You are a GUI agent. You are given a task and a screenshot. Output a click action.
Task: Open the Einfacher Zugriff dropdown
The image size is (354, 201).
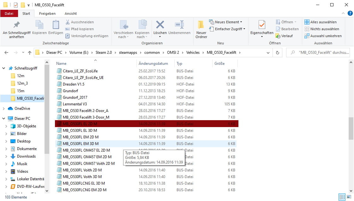click(x=228, y=29)
